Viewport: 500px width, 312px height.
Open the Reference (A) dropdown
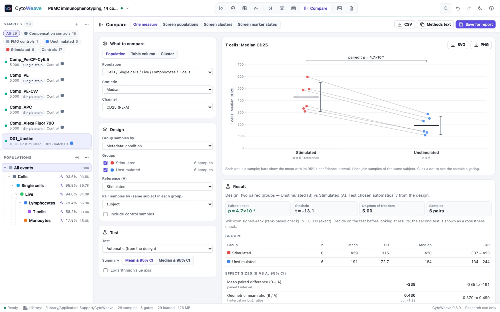[157, 186]
